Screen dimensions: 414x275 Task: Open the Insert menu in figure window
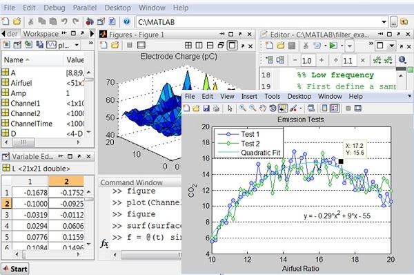249,97
